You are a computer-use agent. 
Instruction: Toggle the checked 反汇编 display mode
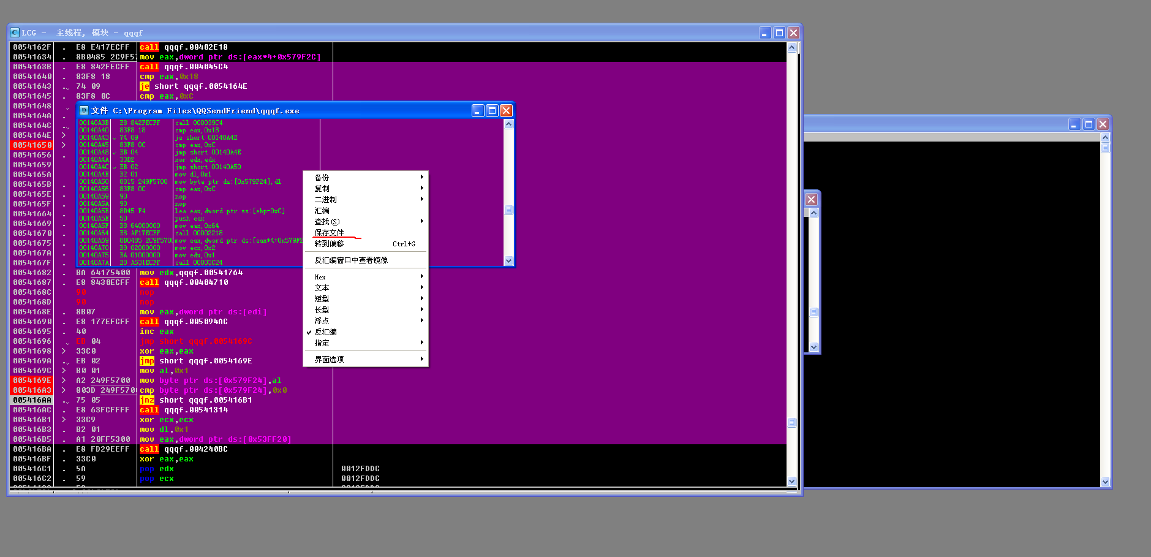(366, 332)
